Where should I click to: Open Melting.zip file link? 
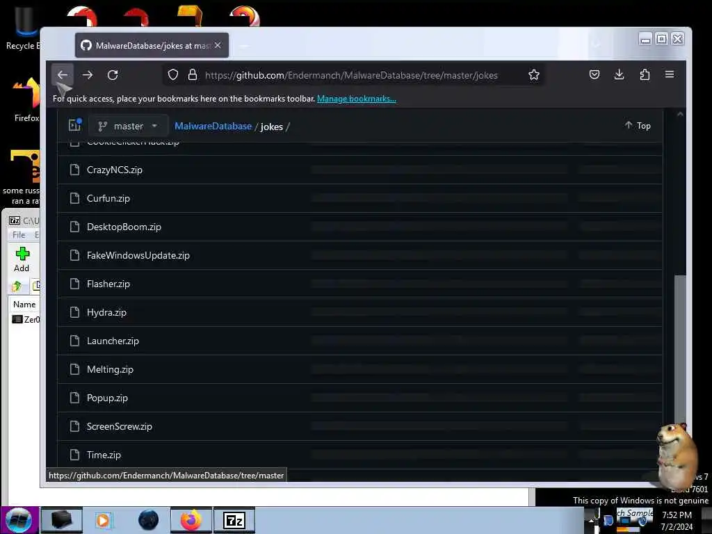[x=110, y=369]
